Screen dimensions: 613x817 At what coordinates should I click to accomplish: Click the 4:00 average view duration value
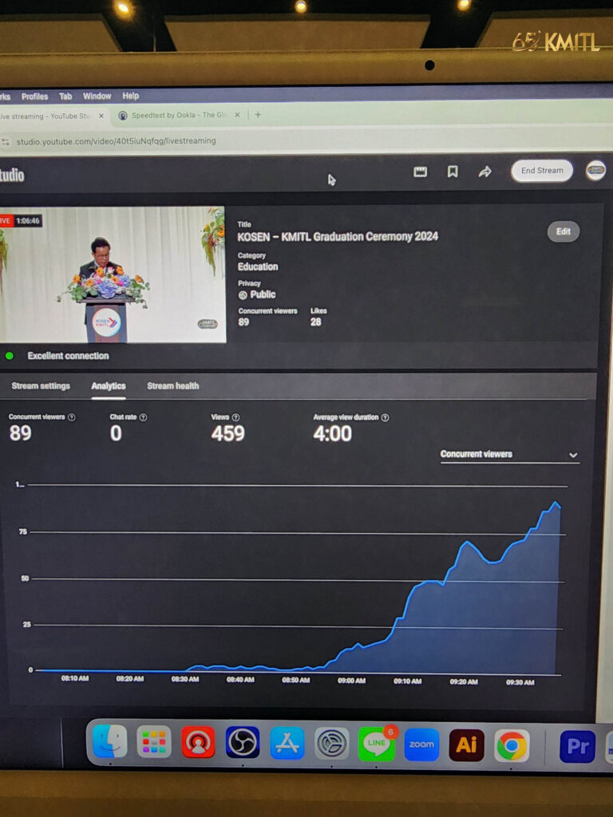(x=332, y=433)
